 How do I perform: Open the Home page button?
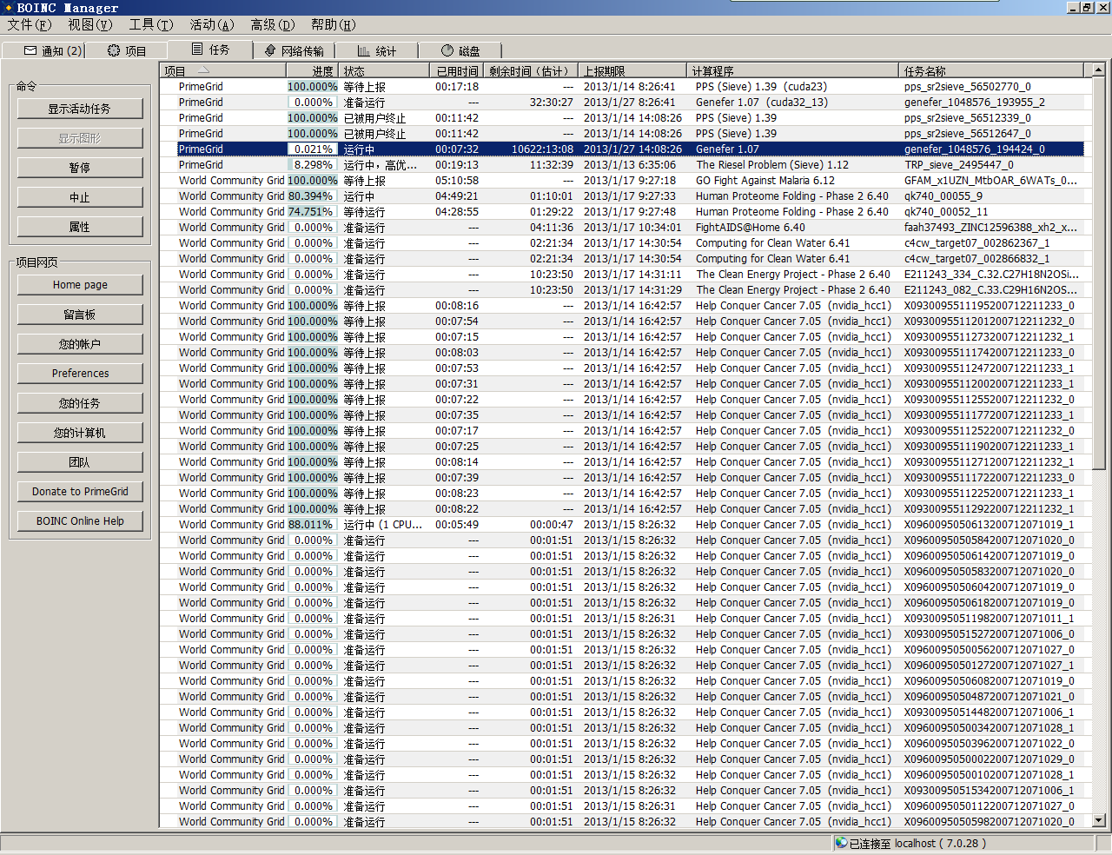point(80,285)
